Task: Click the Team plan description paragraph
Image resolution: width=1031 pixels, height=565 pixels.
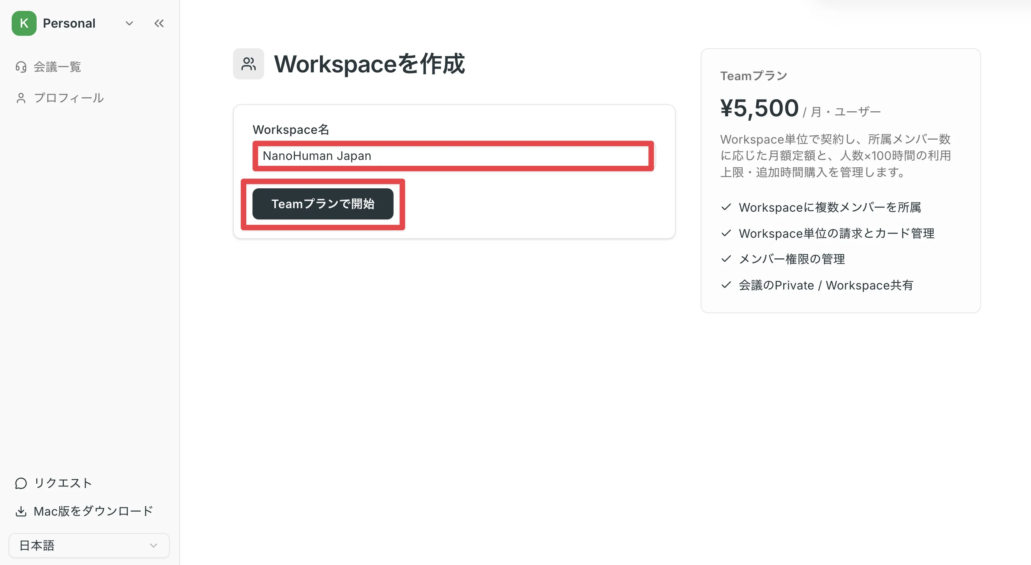Action: pos(836,156)
